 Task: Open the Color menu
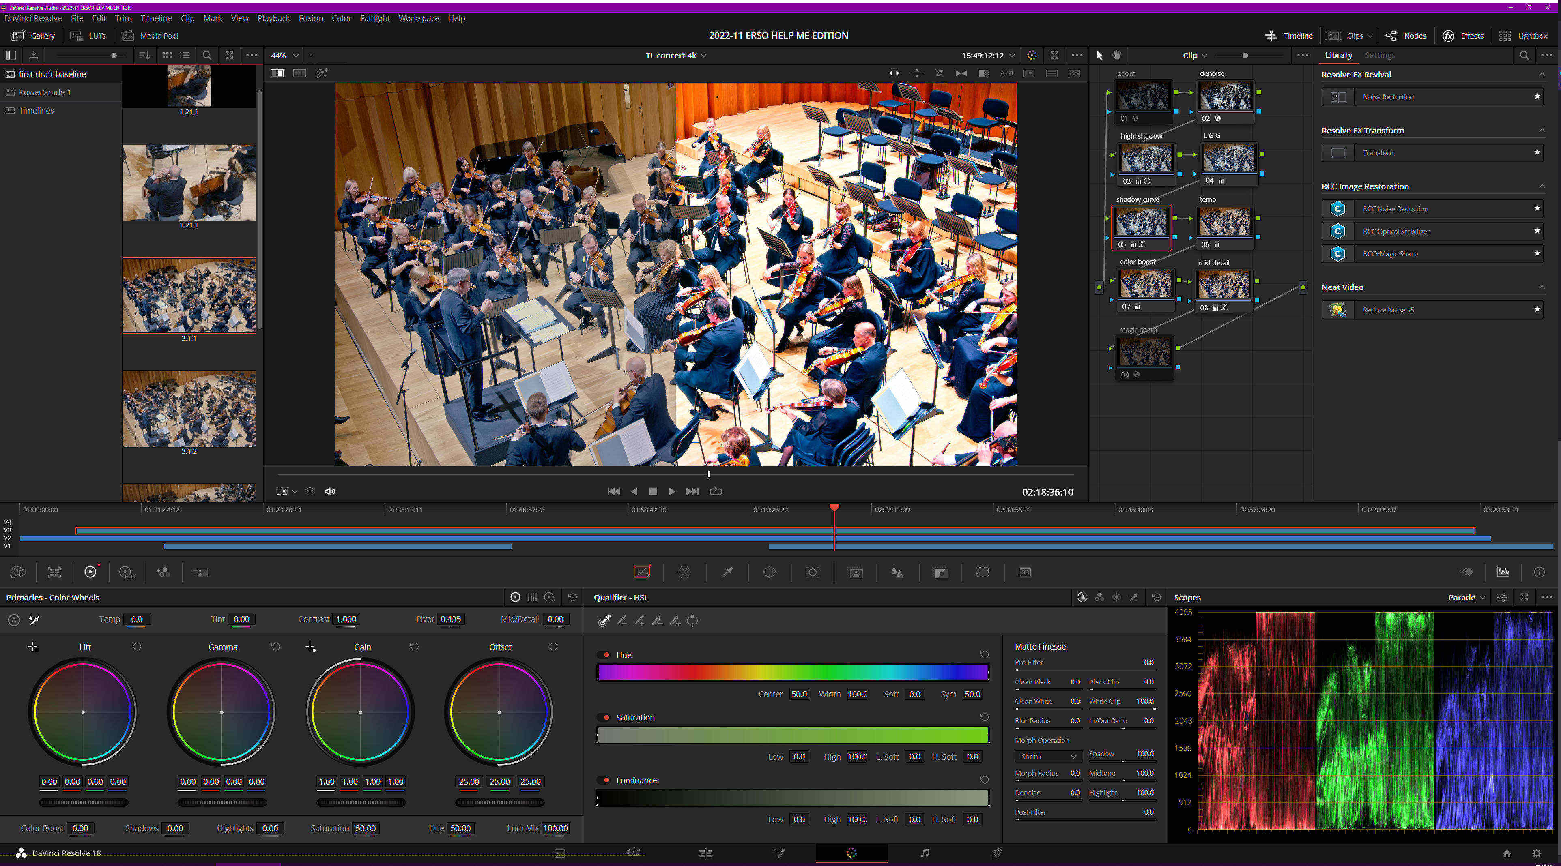[x=341, y=18]
